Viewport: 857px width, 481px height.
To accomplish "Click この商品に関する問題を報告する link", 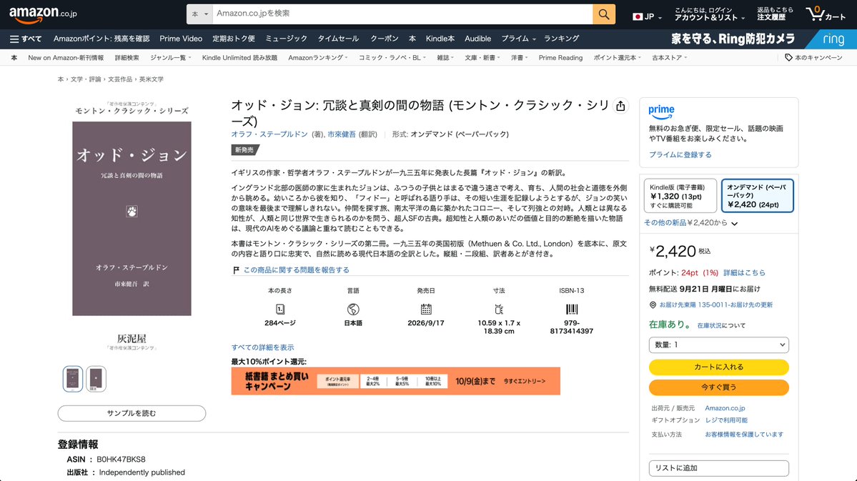I will (296, 270).
